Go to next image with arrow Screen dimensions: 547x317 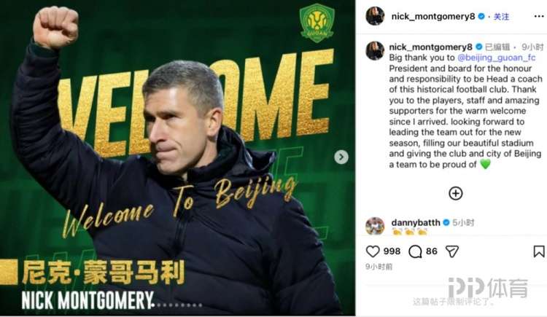tap(341, 157)
